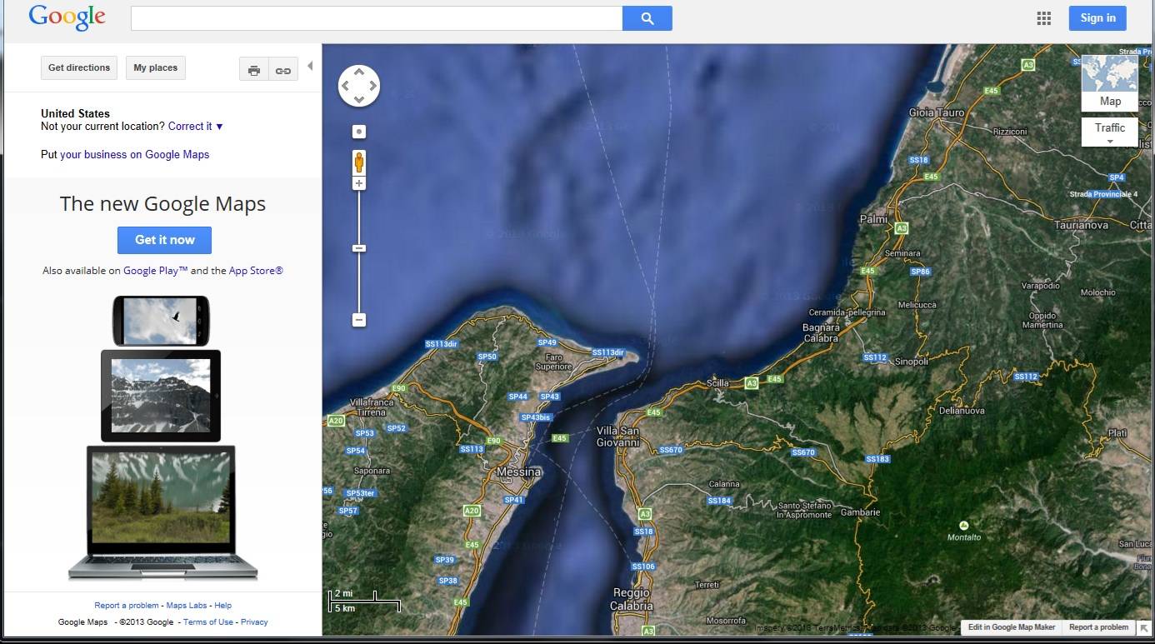Image resolution: width=1155 pixels, height=644 pixels.
Task: Click the Palmi town label
Action: coord(872,219)
